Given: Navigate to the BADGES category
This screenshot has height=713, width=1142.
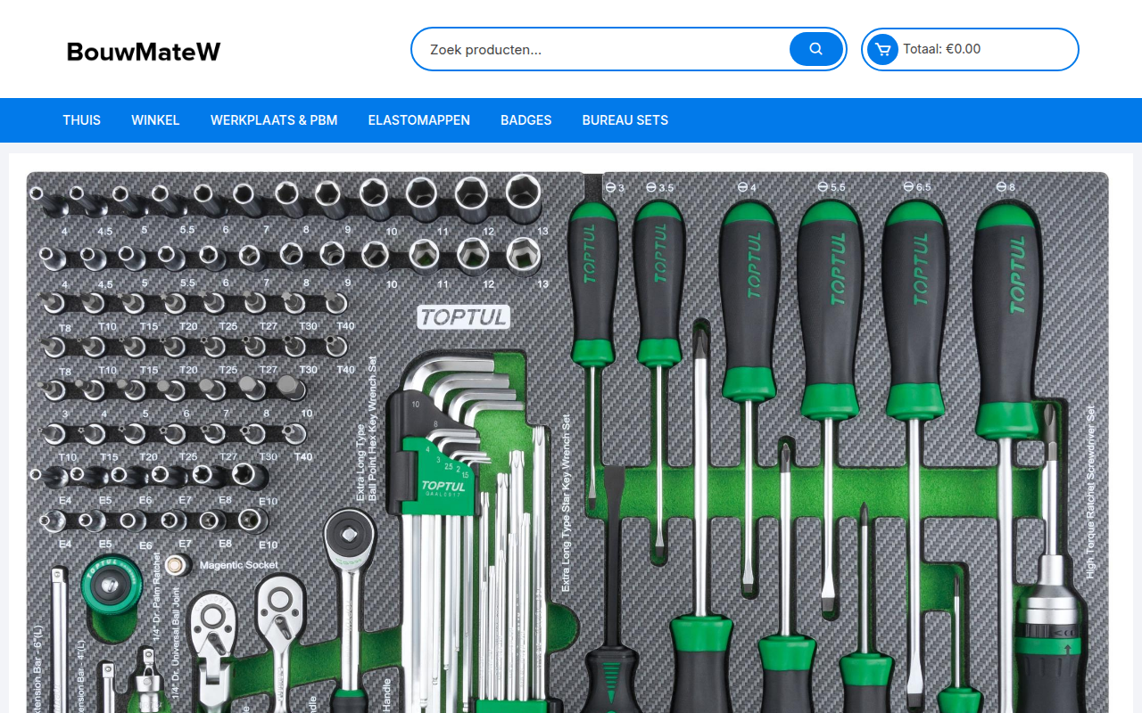Looking at the screenshot, I should pos(525,120).
